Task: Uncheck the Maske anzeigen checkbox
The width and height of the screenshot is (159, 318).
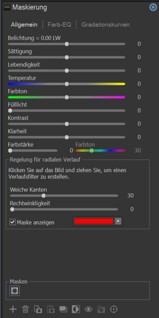Action: 12,222
